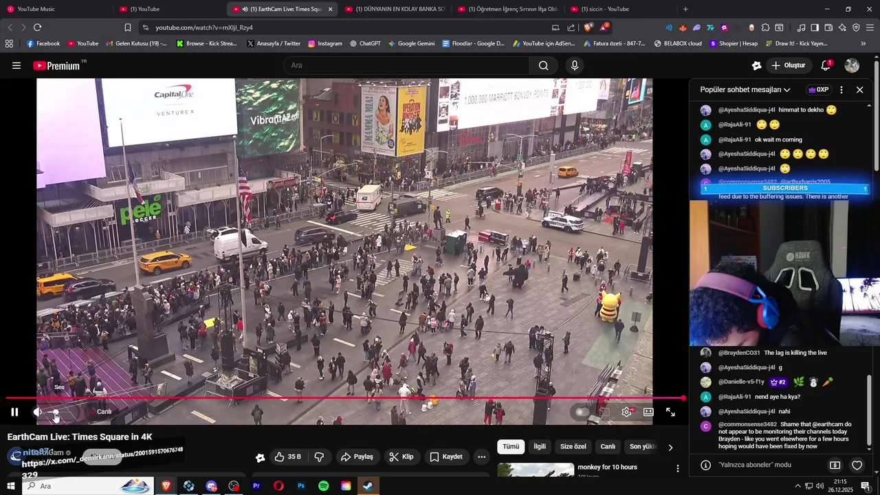Click the 0XP badge in chat header
Viewport: 880px width, 495px height.
click(x=818, y=90)
